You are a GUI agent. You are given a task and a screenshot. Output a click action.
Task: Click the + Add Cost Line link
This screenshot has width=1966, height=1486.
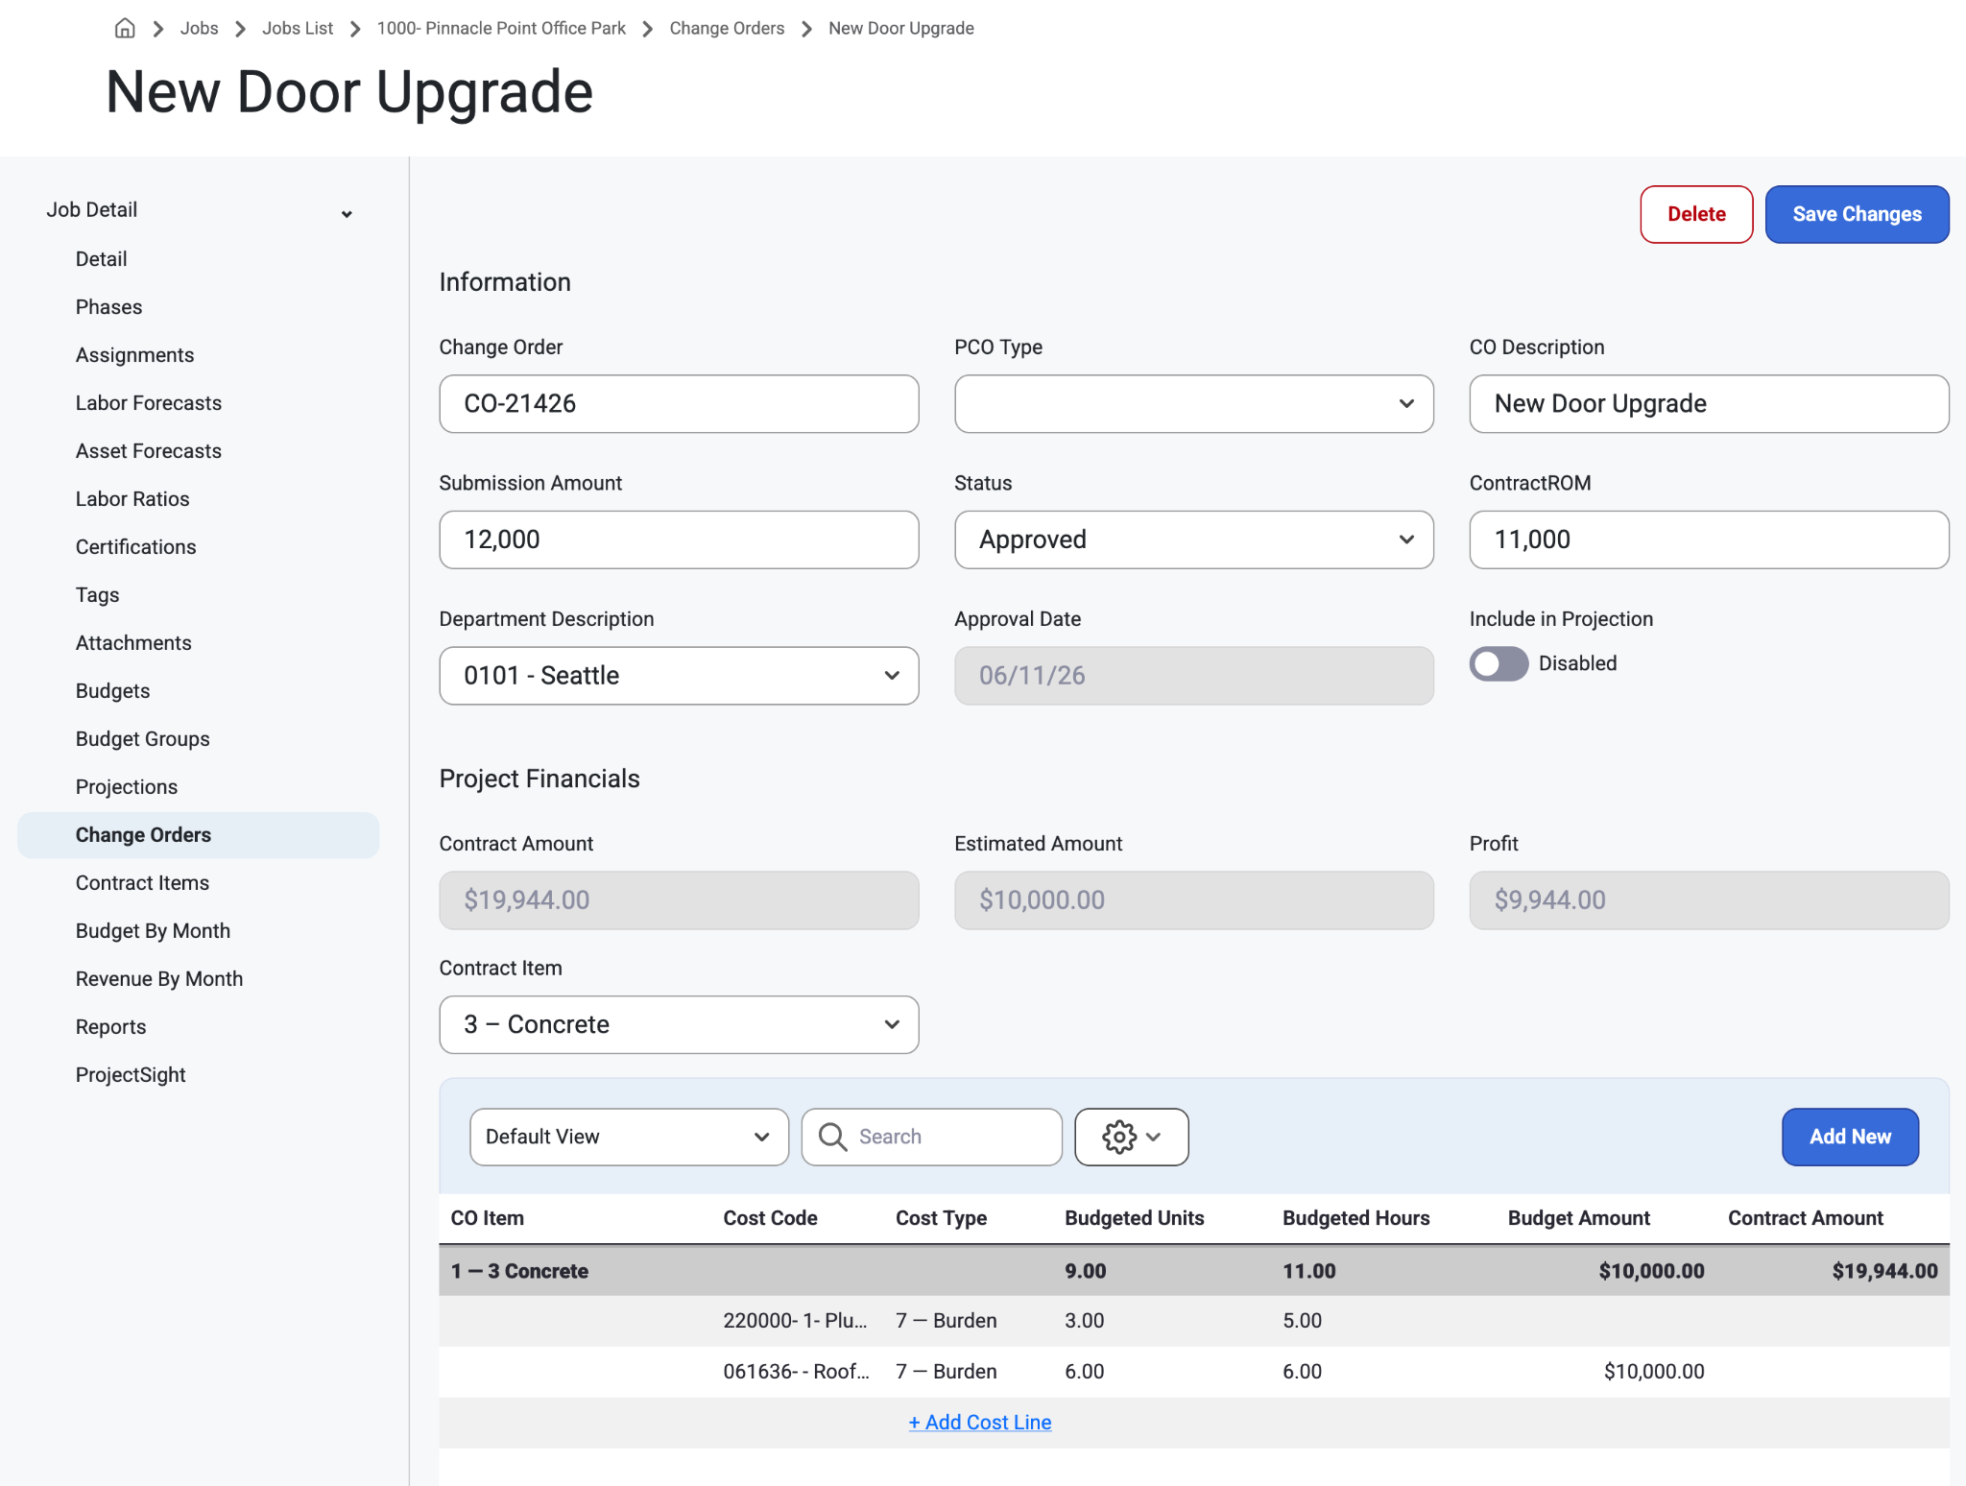click(x=979, y=1423)
